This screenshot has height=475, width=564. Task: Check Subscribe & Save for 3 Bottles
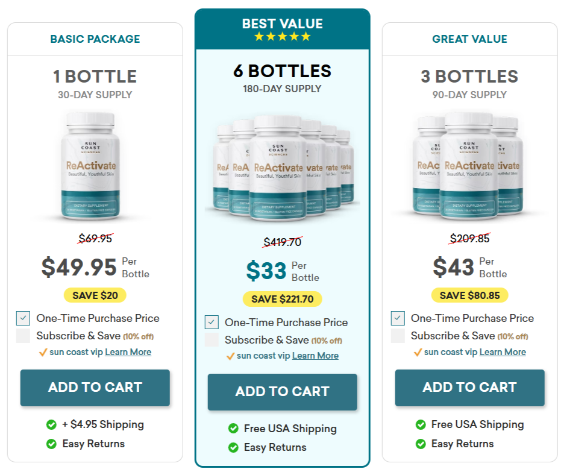[x=398, y=336]
